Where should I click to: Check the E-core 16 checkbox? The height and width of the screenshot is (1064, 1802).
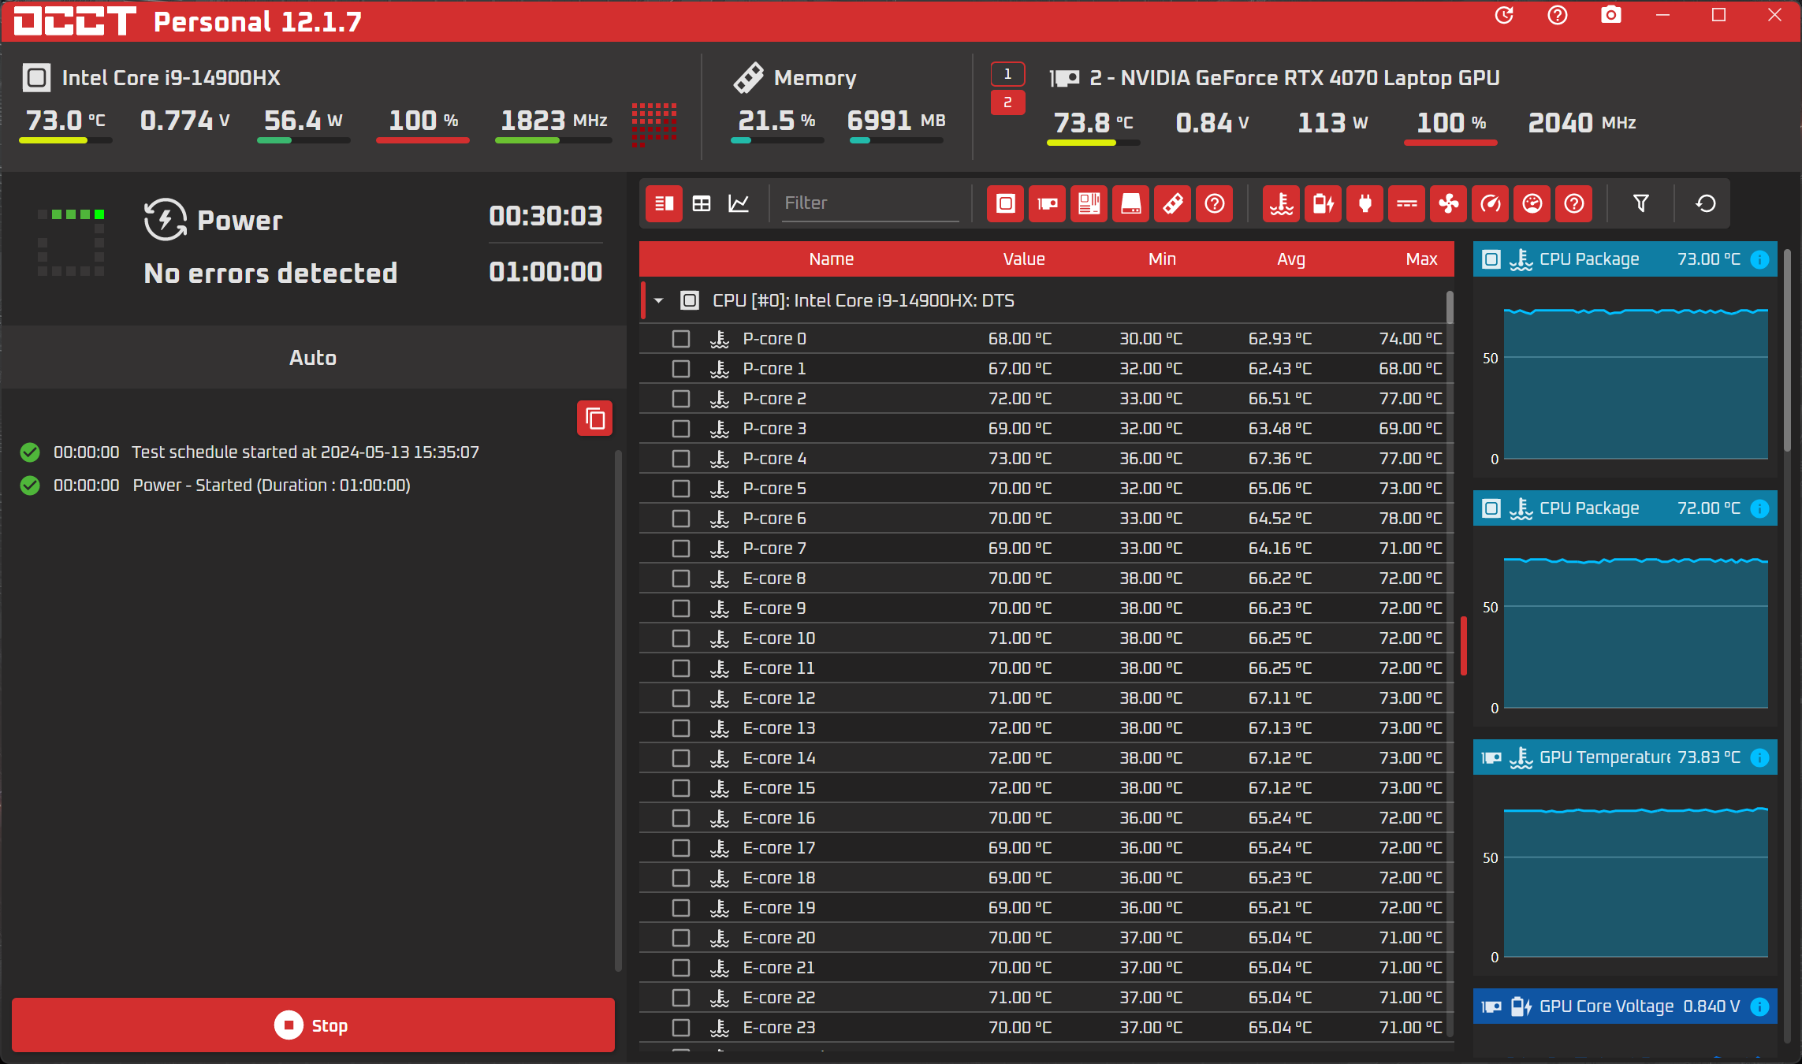681,818
